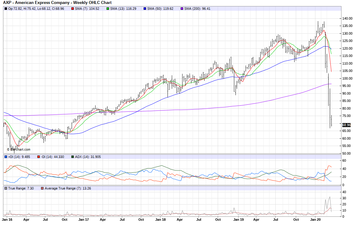
Task: Click the 140.00 price axis label
Action: coord(347,18)
